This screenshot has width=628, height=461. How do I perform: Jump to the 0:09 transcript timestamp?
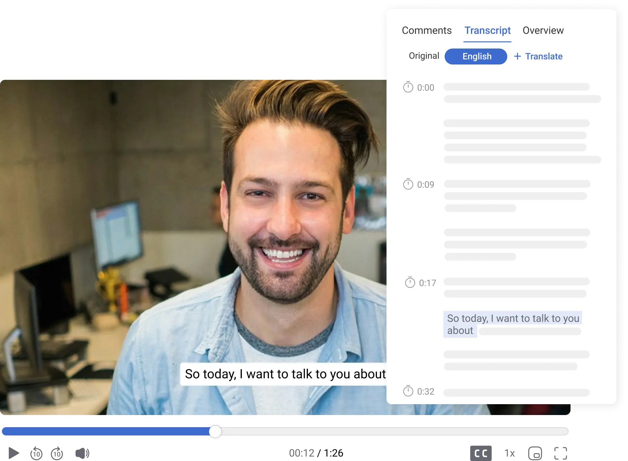(x=425, y=185)
